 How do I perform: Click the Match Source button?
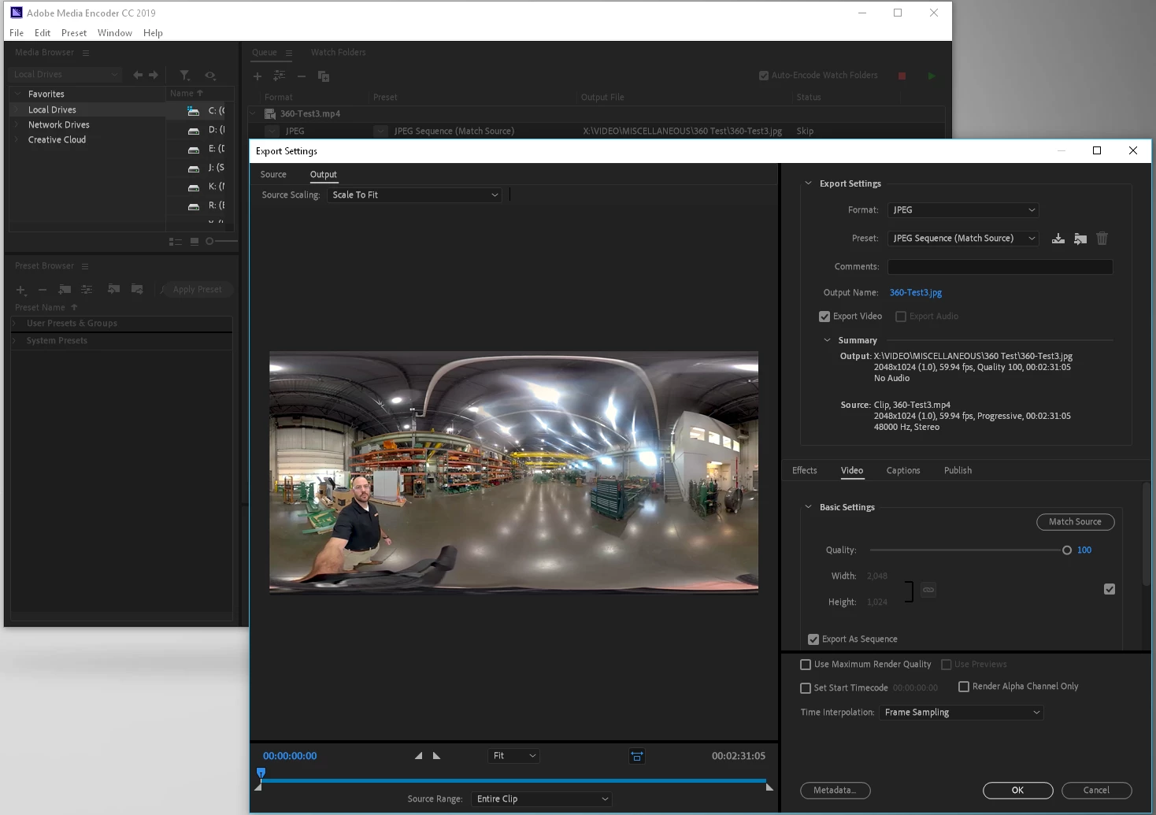point(1075,522)
